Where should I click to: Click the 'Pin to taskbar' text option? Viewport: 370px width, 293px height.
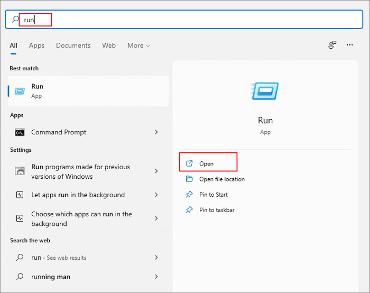click(217, 210)
